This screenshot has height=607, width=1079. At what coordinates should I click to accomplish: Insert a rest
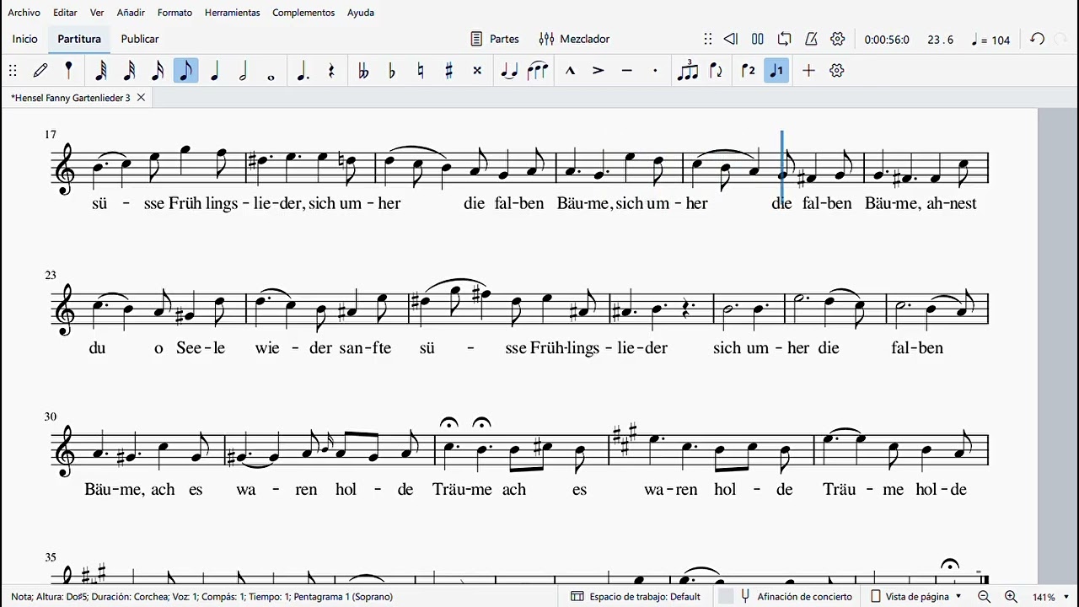click(x=331, y=71)
